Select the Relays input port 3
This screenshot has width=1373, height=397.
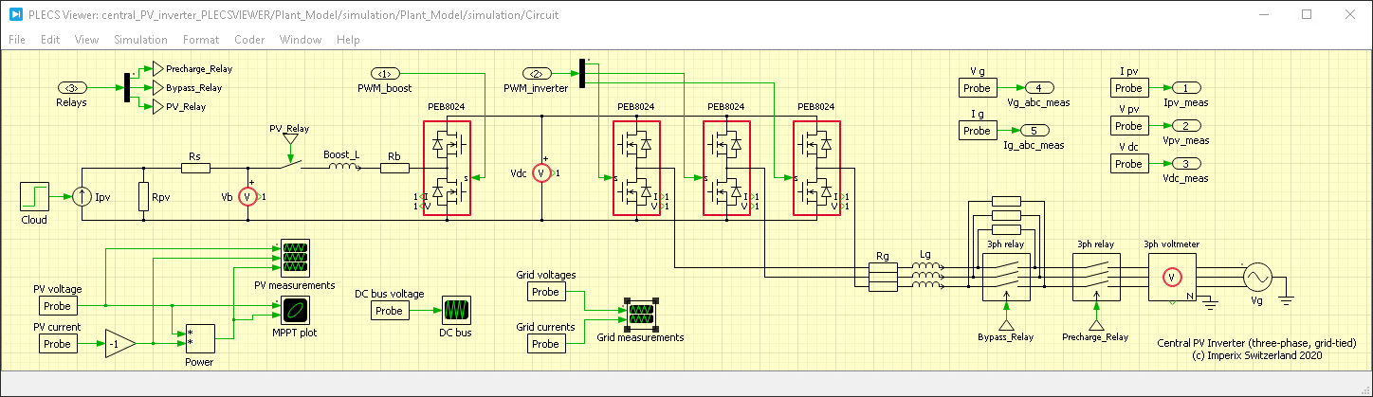click(73, 87)
